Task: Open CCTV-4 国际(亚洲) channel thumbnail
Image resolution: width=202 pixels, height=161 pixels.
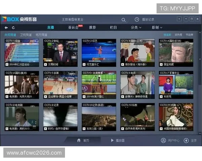Action: [137, 53]
